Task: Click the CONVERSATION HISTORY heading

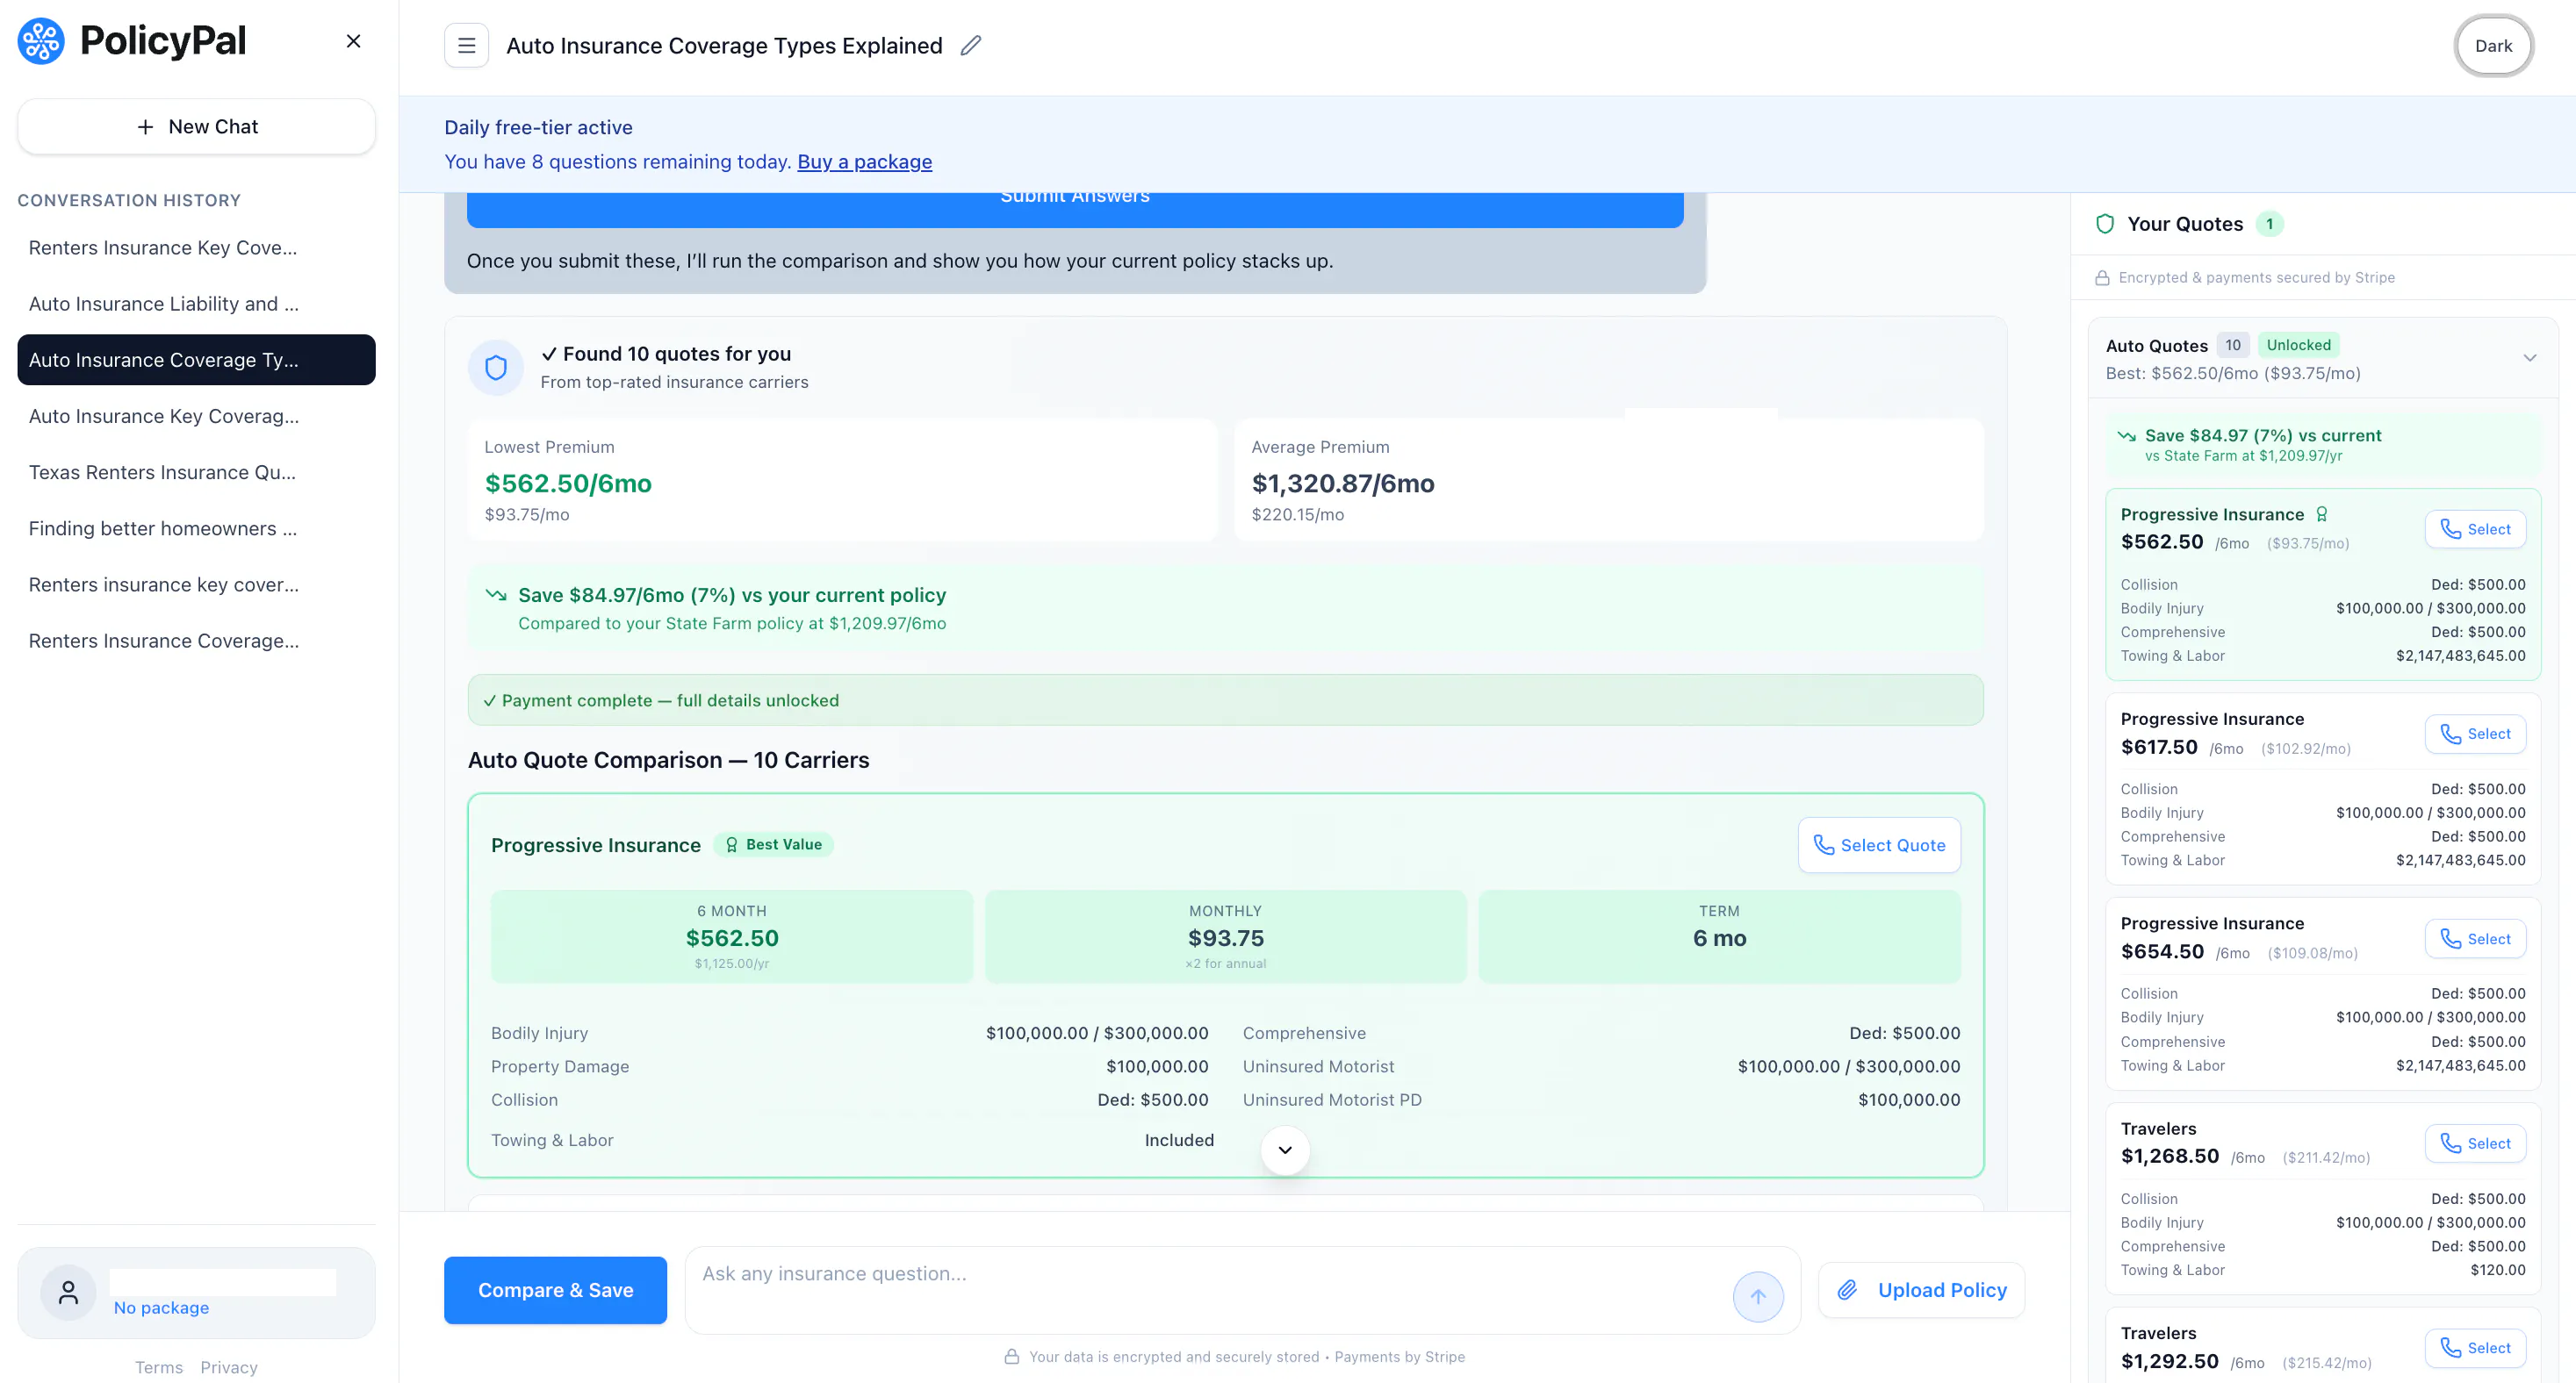Action: click(129, 201)
